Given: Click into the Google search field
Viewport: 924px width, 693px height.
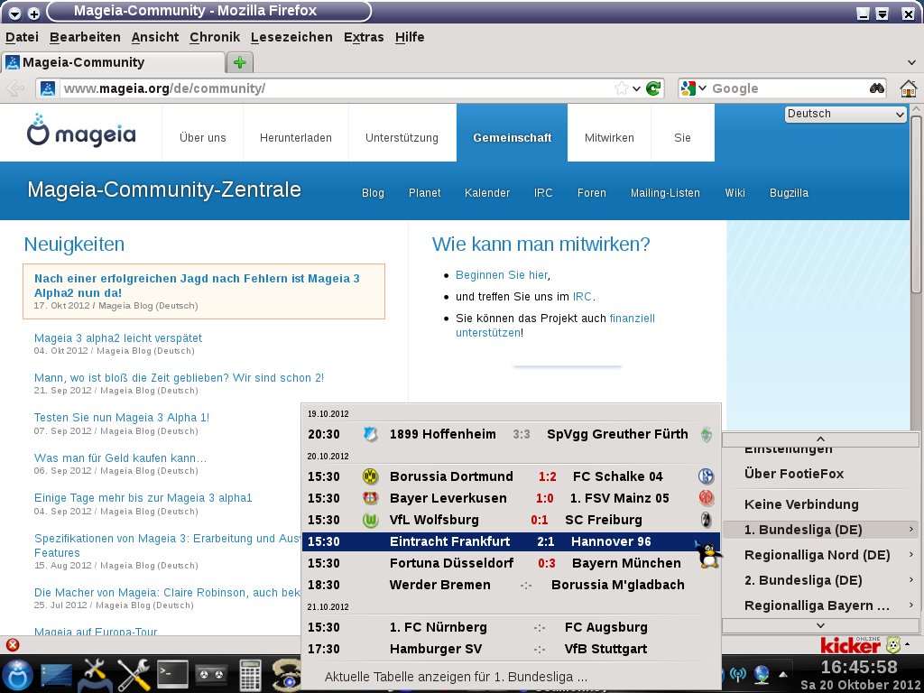Looking at the screenshot, I should coord(789,88).
